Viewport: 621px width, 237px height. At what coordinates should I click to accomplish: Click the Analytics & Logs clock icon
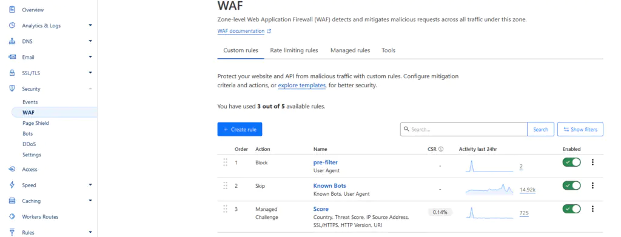[x=12, y=25]
